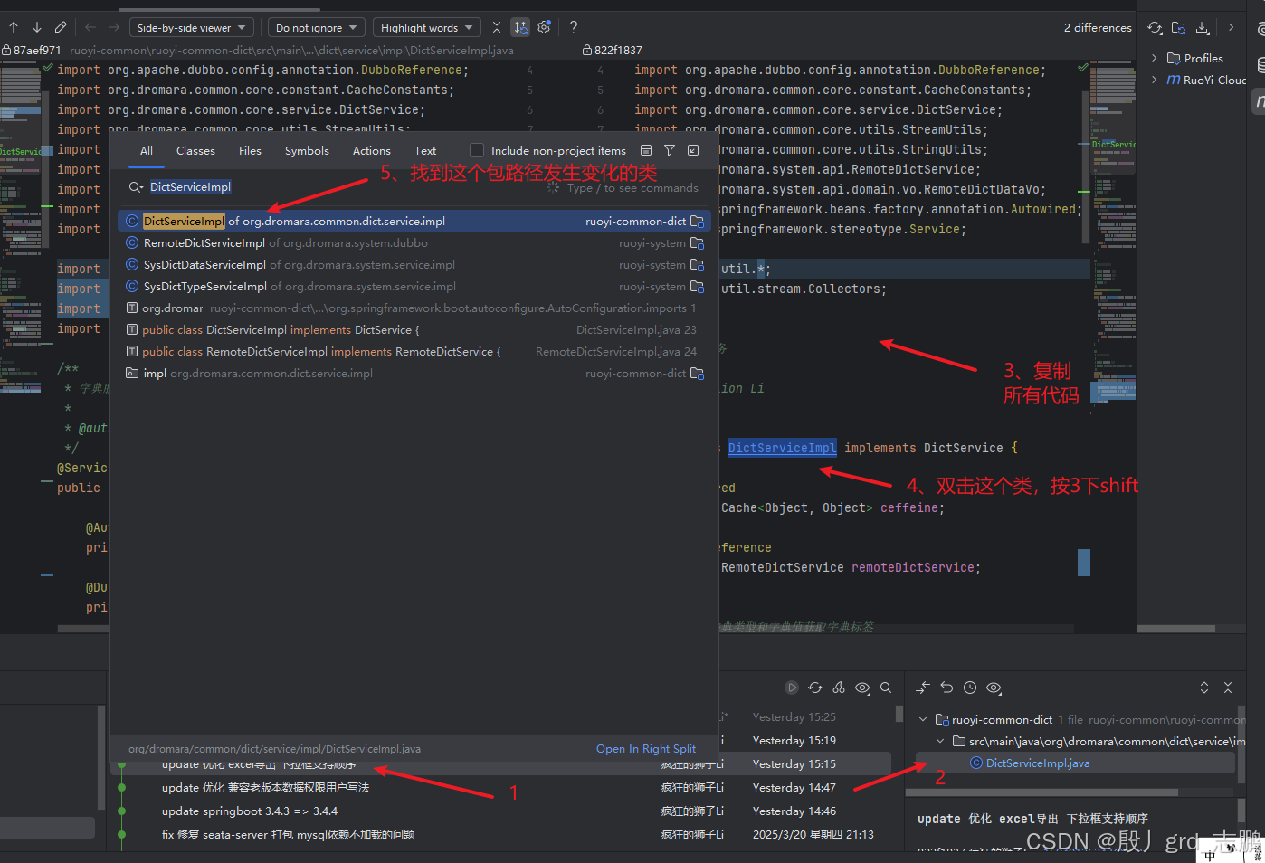Collapse the src\main\java path node

point(940,742)
